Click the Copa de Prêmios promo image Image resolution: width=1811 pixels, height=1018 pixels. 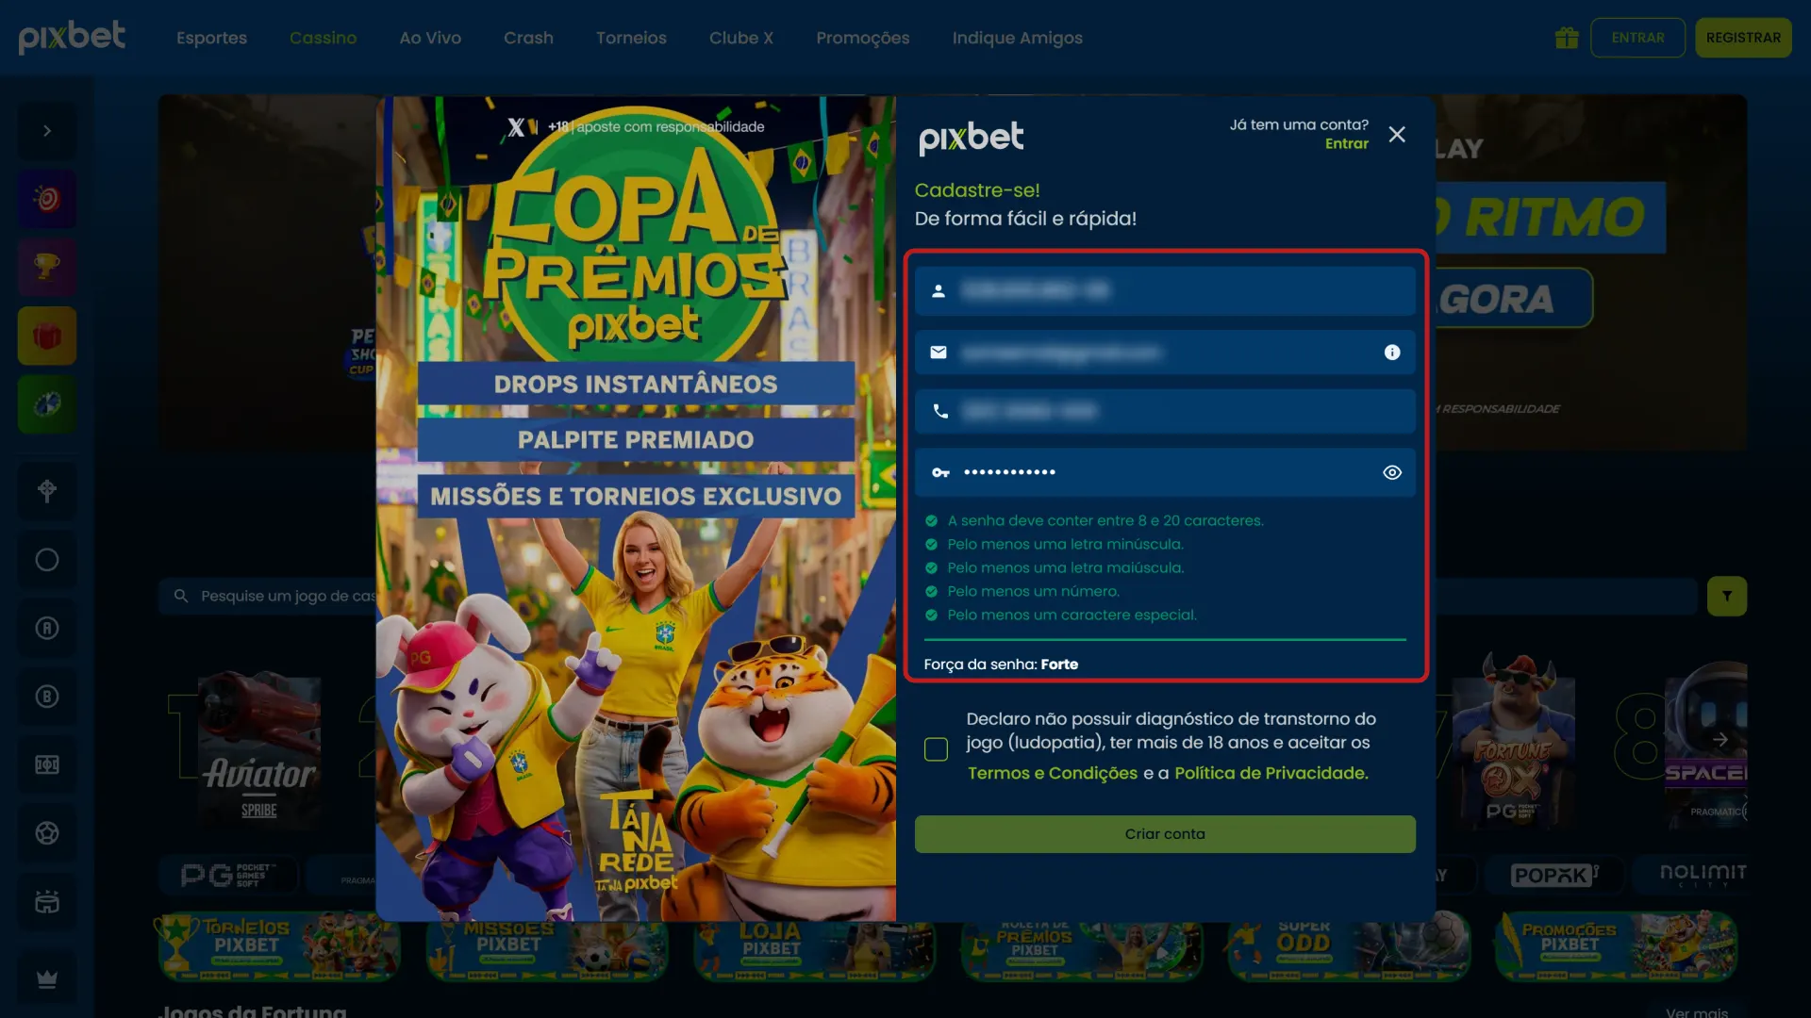[636, 508]
